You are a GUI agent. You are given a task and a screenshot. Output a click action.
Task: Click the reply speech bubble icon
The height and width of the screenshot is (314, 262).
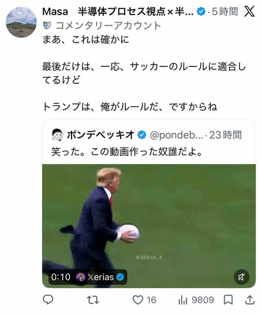48,300
